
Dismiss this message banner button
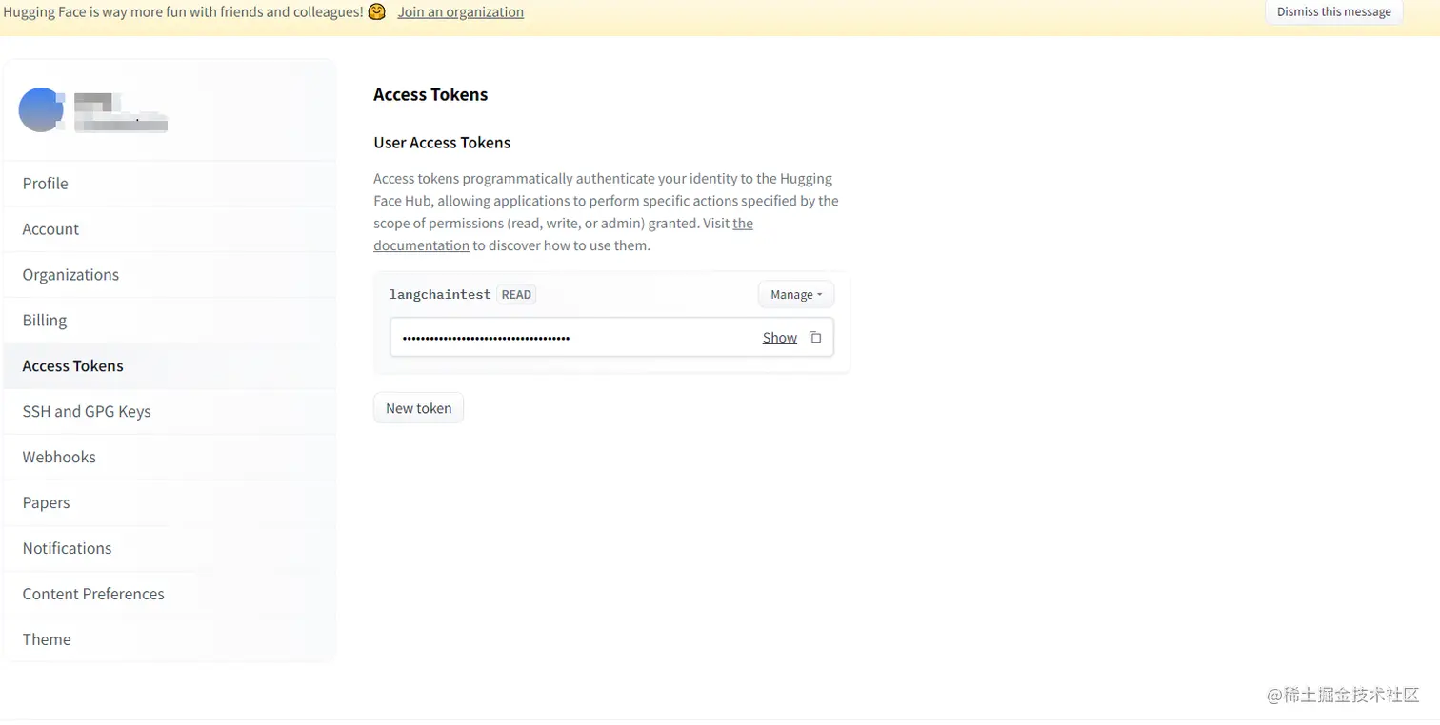click(x=1333, y=12)
